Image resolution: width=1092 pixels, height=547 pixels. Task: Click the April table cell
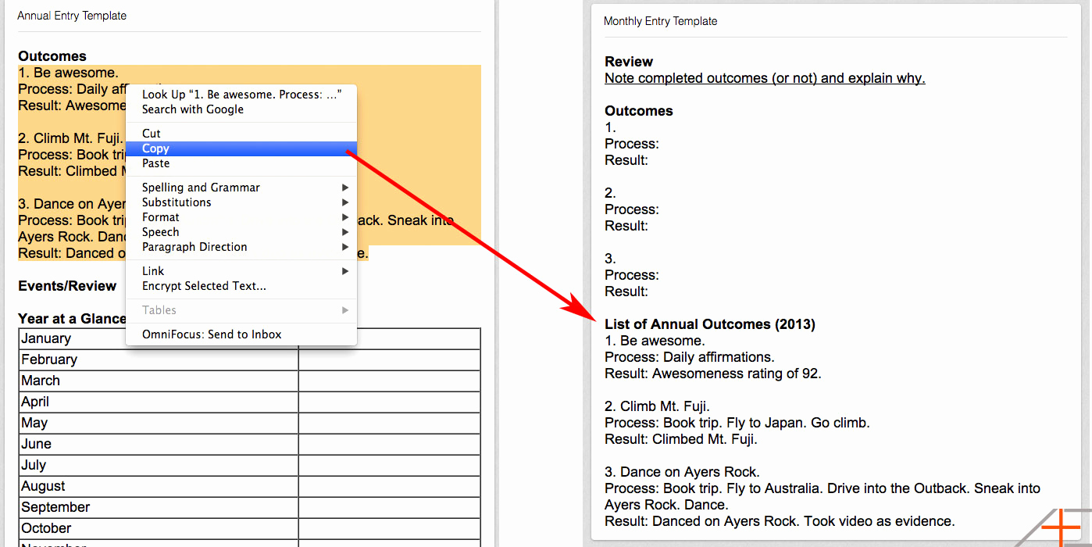[159, 402]
